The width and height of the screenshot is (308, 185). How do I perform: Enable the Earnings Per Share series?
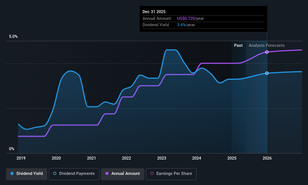click(171, 174)
